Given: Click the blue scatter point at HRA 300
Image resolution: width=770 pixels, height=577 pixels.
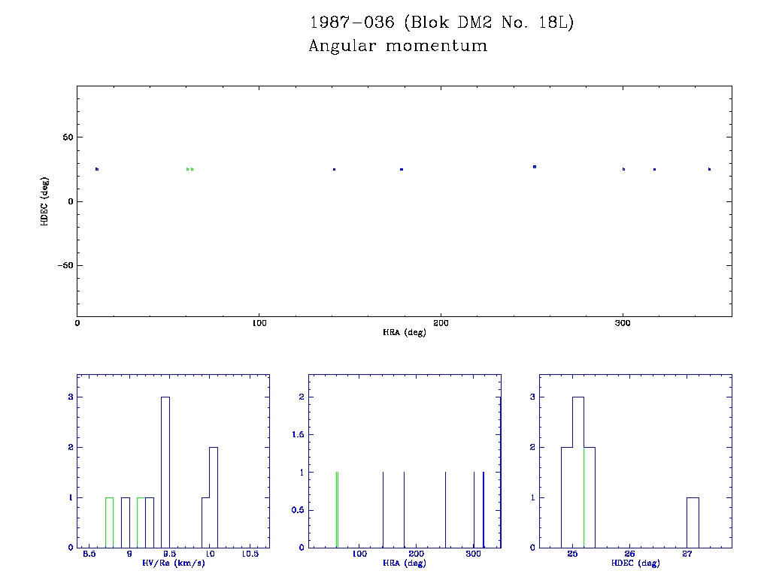Looking at the screenshot, I should coord(623,169).
